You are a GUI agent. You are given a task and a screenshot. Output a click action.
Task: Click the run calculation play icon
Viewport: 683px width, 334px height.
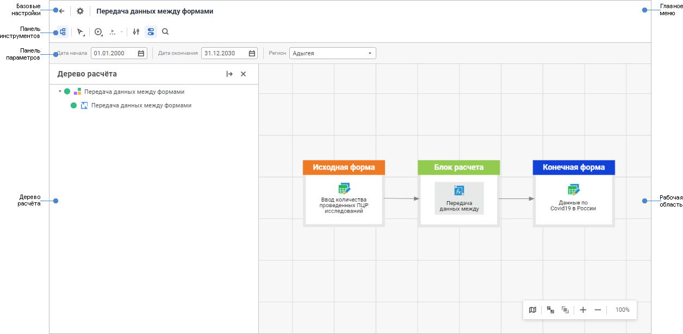[x=98, y=32]
